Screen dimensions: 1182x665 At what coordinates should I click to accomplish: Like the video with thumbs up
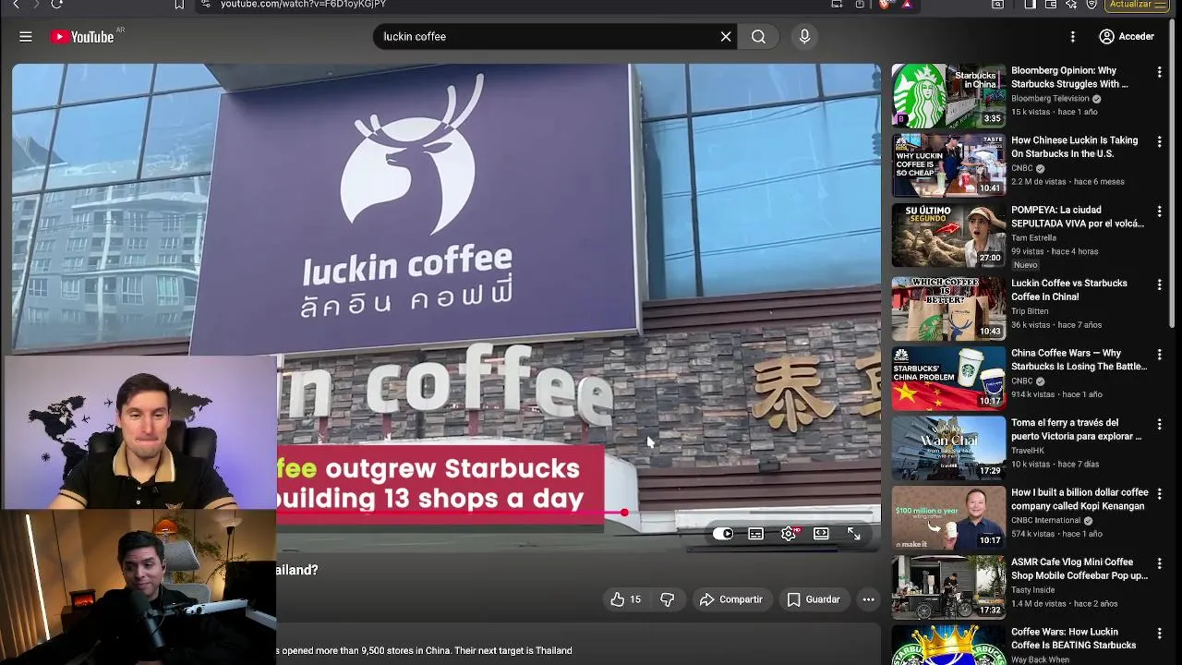(x=625, y=599)
